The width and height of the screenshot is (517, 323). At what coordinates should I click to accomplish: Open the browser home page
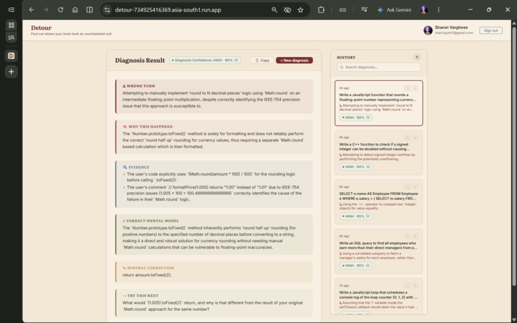(75, 10)
